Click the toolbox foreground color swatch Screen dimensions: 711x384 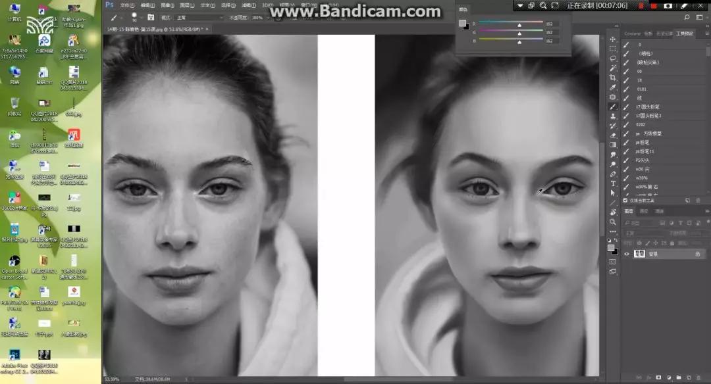[611, 248]
